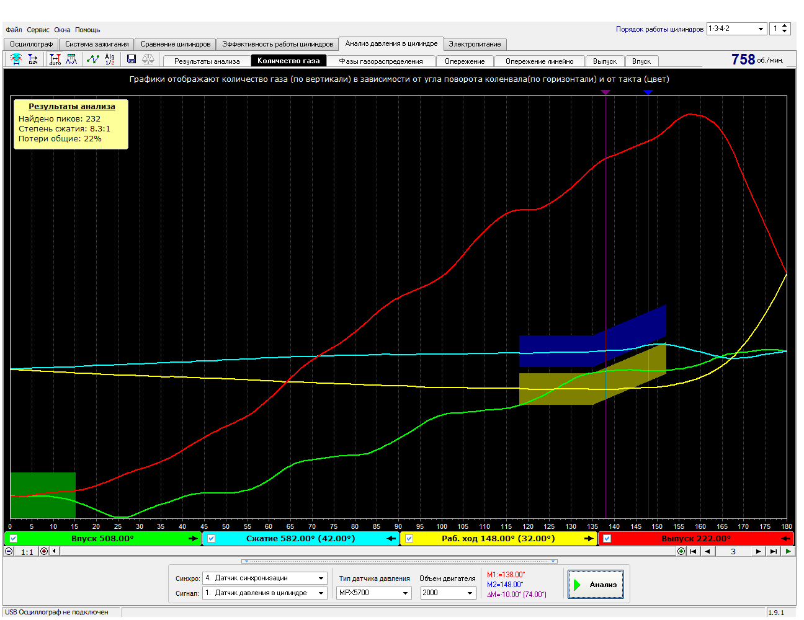Select the Количество газа sub-tab
804x620 pixels.
point(288,61)
